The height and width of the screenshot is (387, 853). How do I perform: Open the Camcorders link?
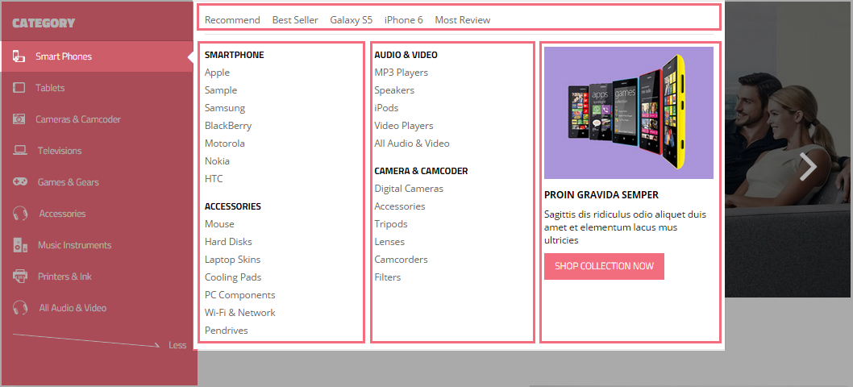pyautogui.click(x=401, y=260)
